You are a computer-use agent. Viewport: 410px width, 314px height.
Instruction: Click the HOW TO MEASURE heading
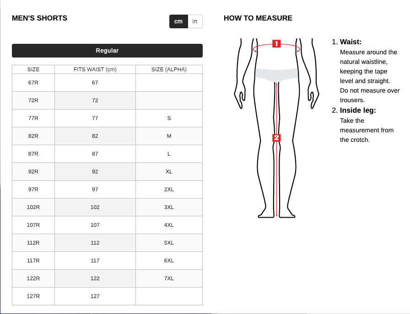(x=258, y=18)
